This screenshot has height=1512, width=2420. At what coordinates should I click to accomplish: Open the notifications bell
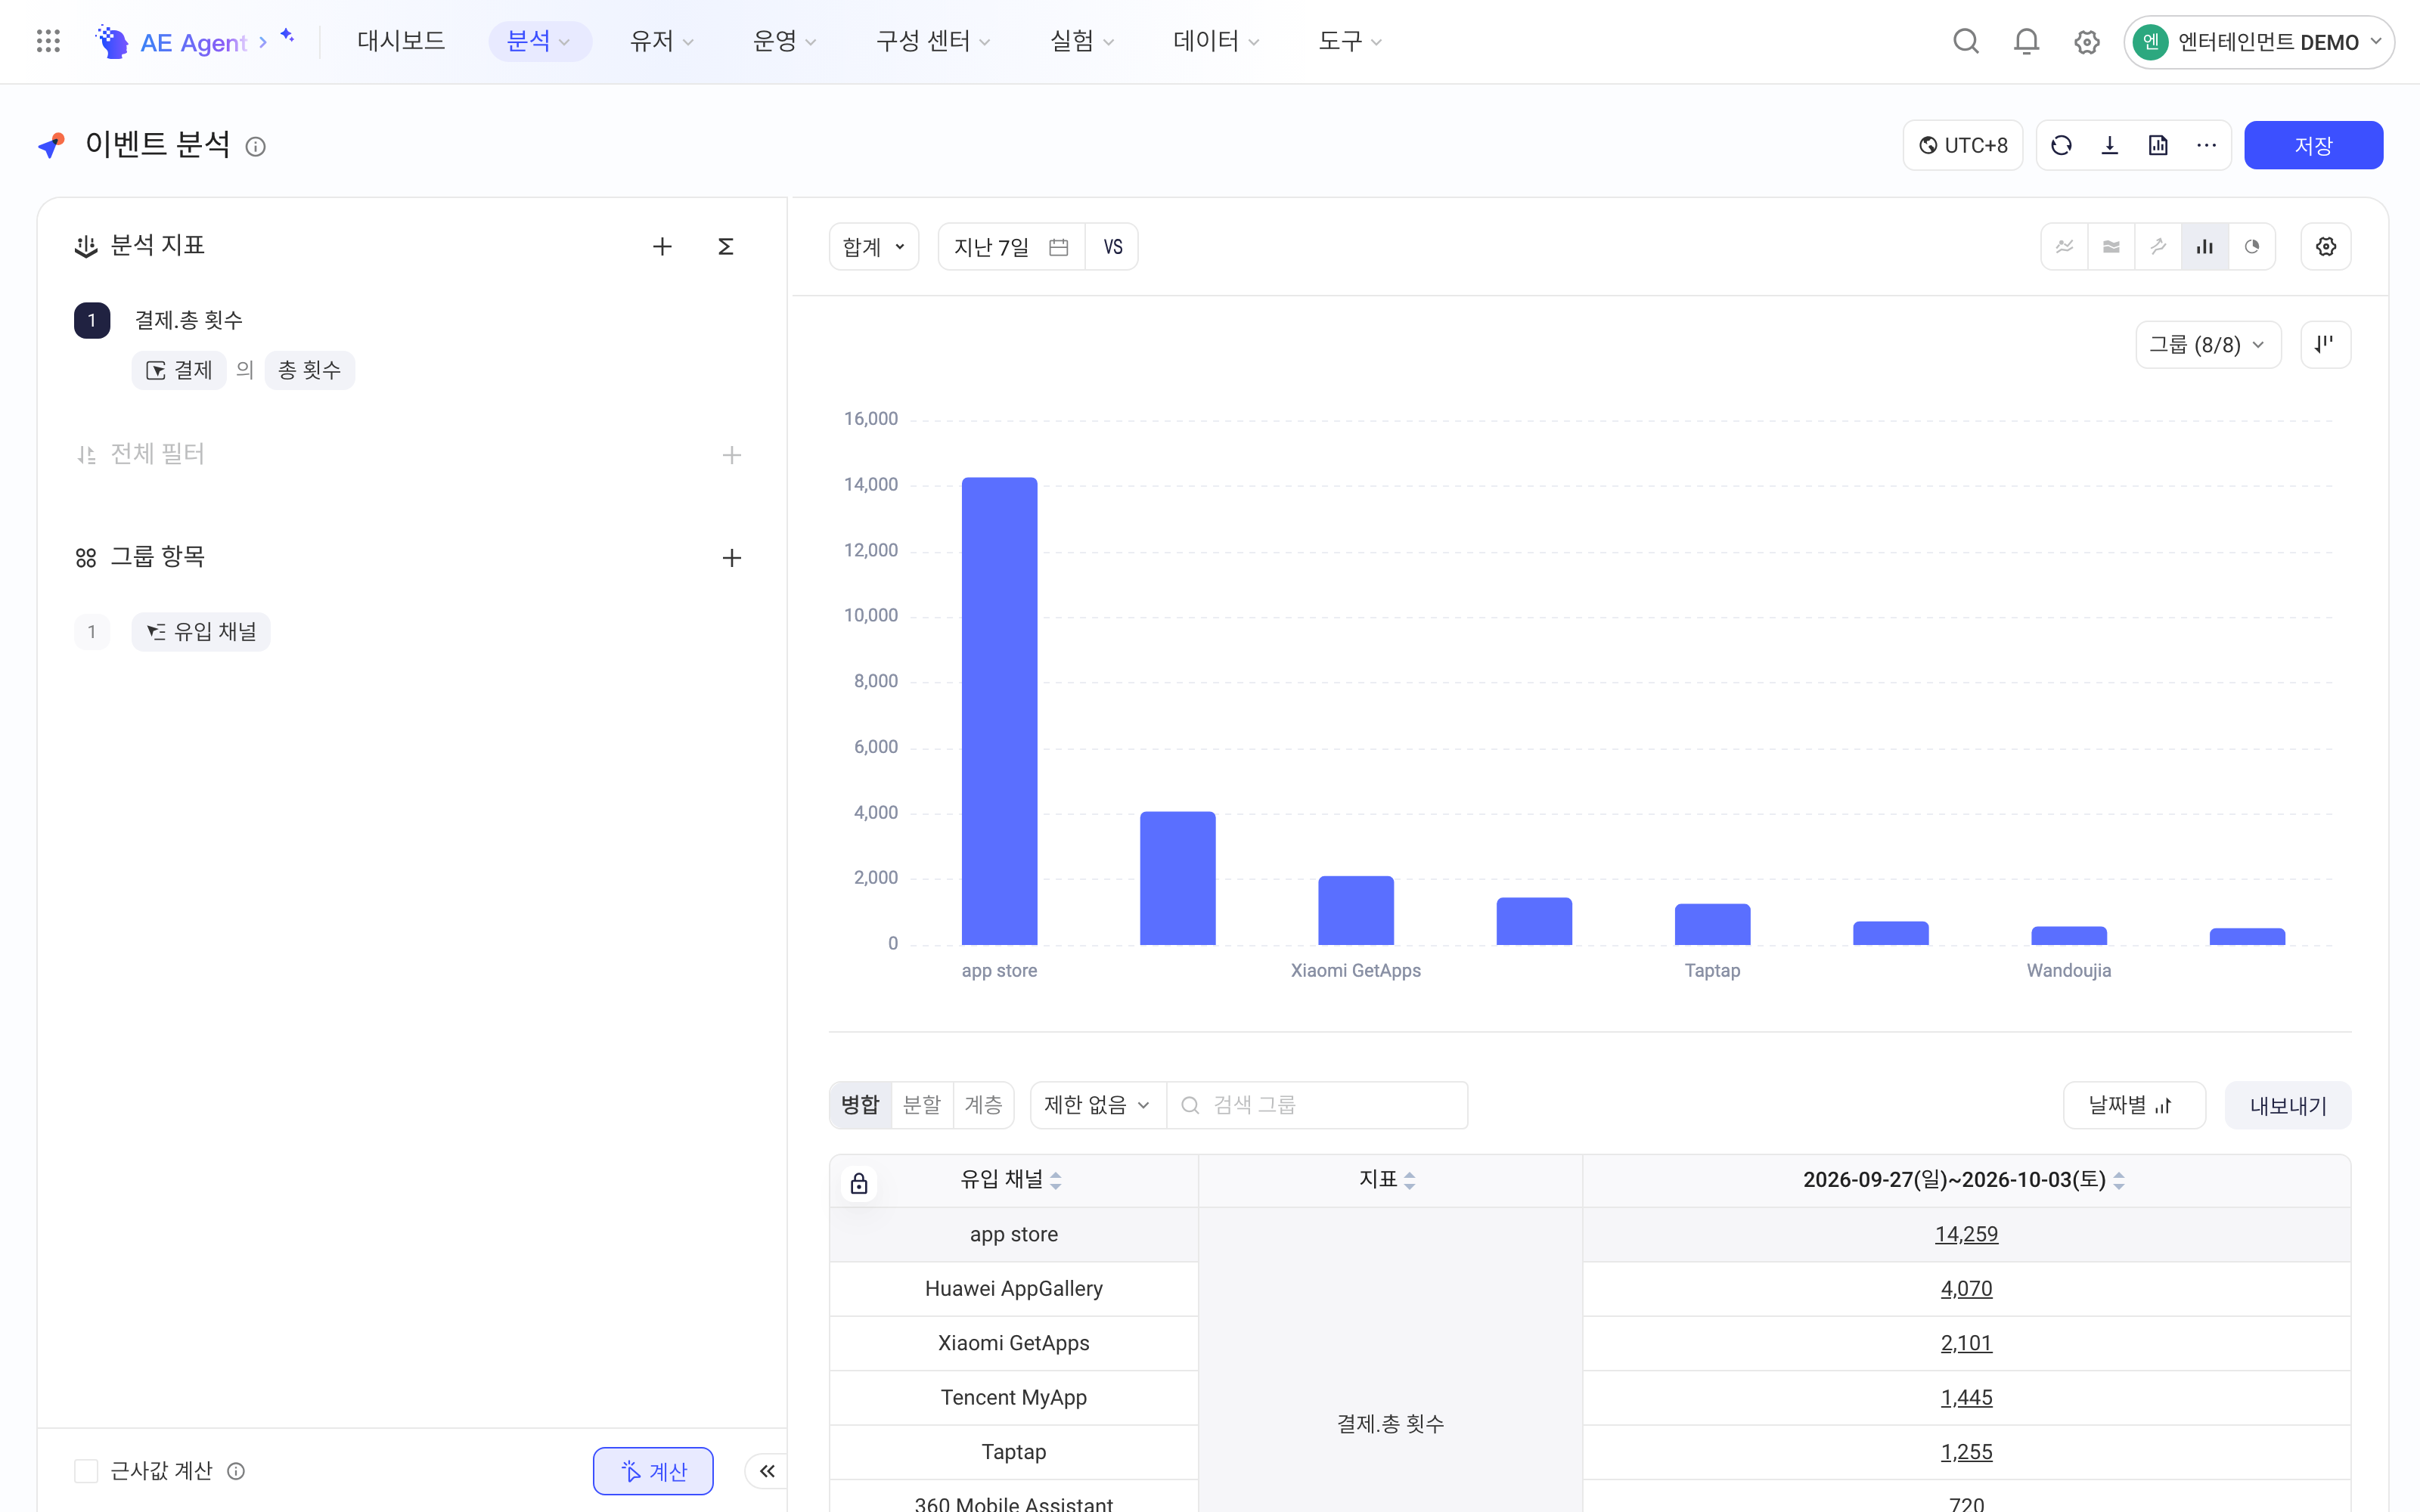(x=2026, y=42)
